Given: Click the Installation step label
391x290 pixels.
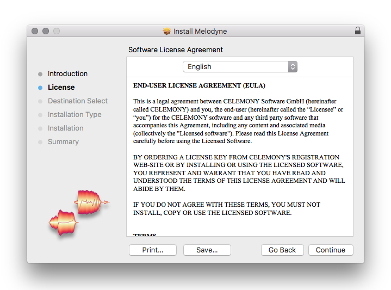Looking at the screenshot, I should (66, 128).
